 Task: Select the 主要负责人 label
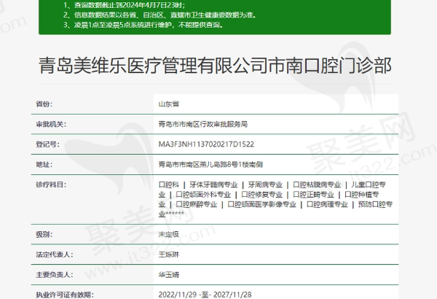(55, 274)
